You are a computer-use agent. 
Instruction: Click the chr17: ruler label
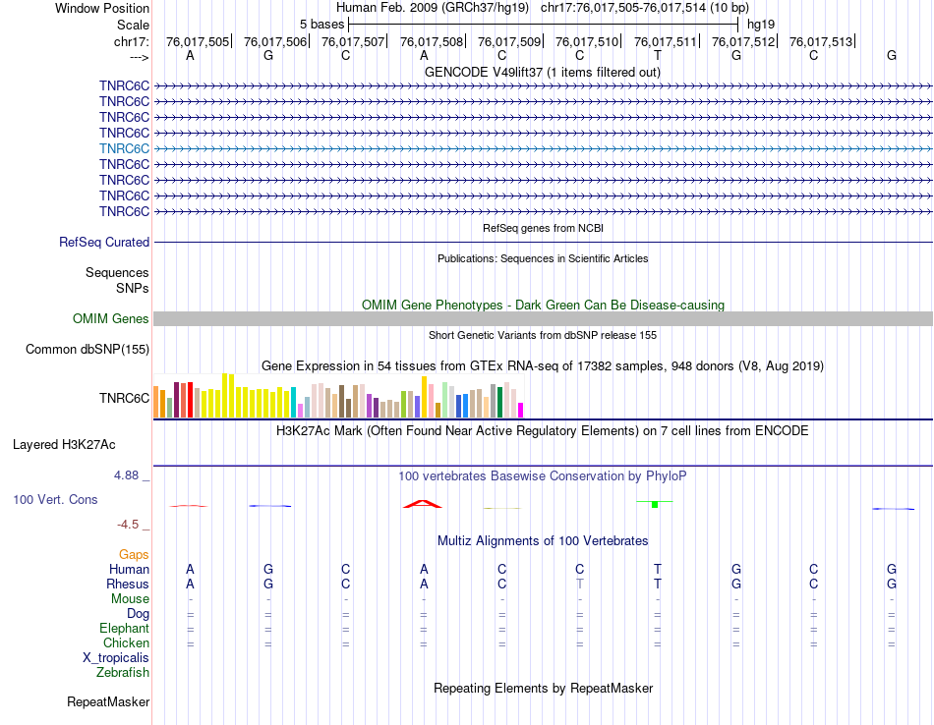131,41
